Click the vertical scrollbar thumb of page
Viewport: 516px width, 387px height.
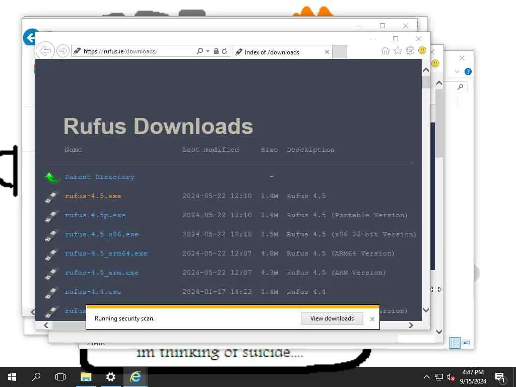[x=426, y=82]
